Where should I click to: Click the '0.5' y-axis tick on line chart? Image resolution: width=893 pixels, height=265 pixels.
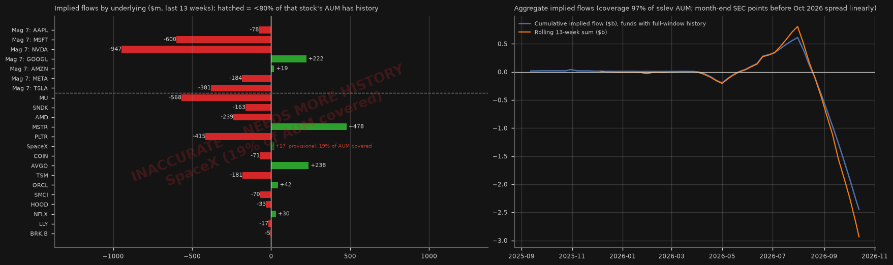[503, 44]
